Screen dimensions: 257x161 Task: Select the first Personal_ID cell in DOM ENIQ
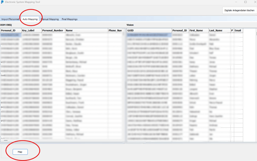pyautogui.click(x=11, y=35)
